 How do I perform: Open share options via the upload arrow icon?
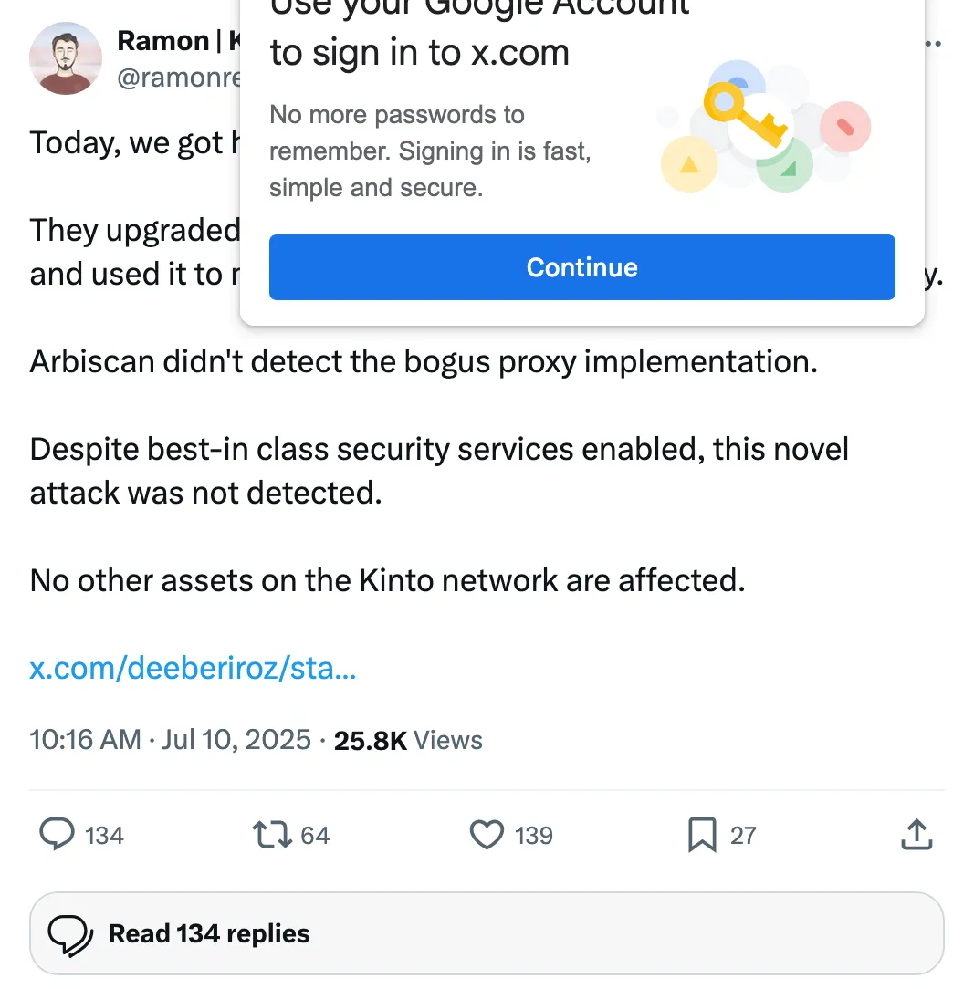coord(916,834)
